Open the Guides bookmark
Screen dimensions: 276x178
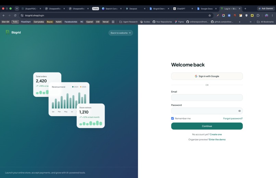click(145, 22)
